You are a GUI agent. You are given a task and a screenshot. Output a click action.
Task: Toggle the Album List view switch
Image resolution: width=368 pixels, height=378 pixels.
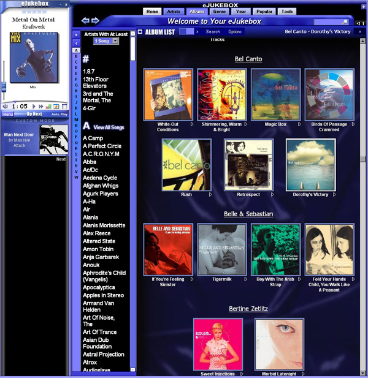click(186, 32)
